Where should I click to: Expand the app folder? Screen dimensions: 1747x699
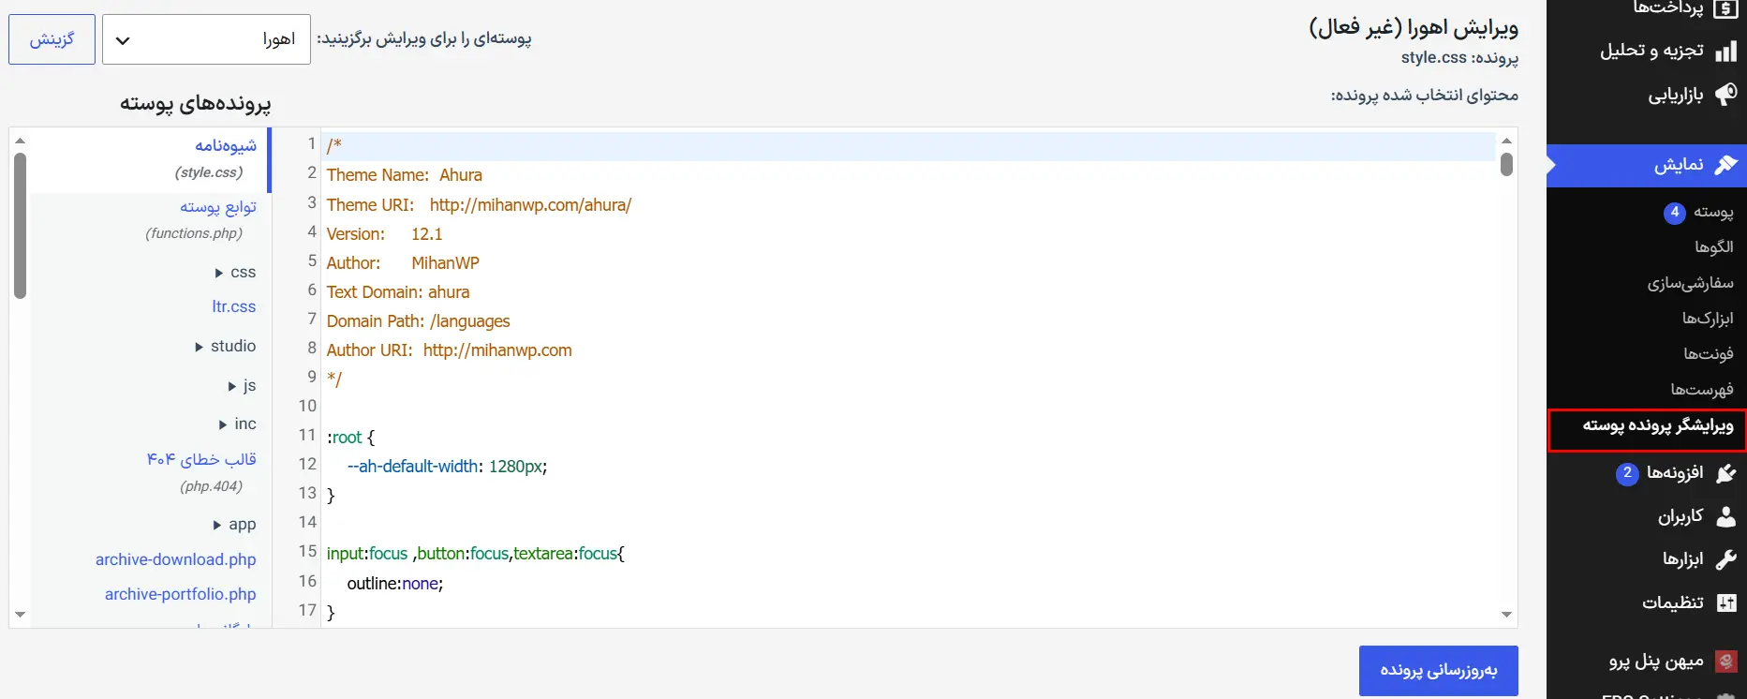[x=234, y=525]
